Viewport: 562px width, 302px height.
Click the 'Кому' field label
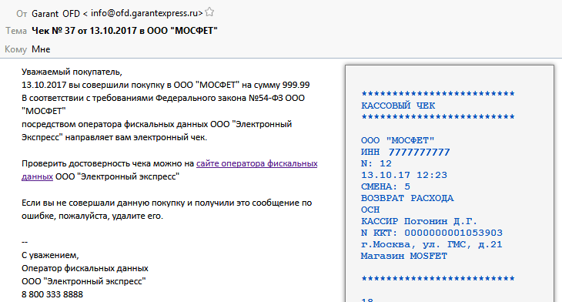click(x=15, y=49)
